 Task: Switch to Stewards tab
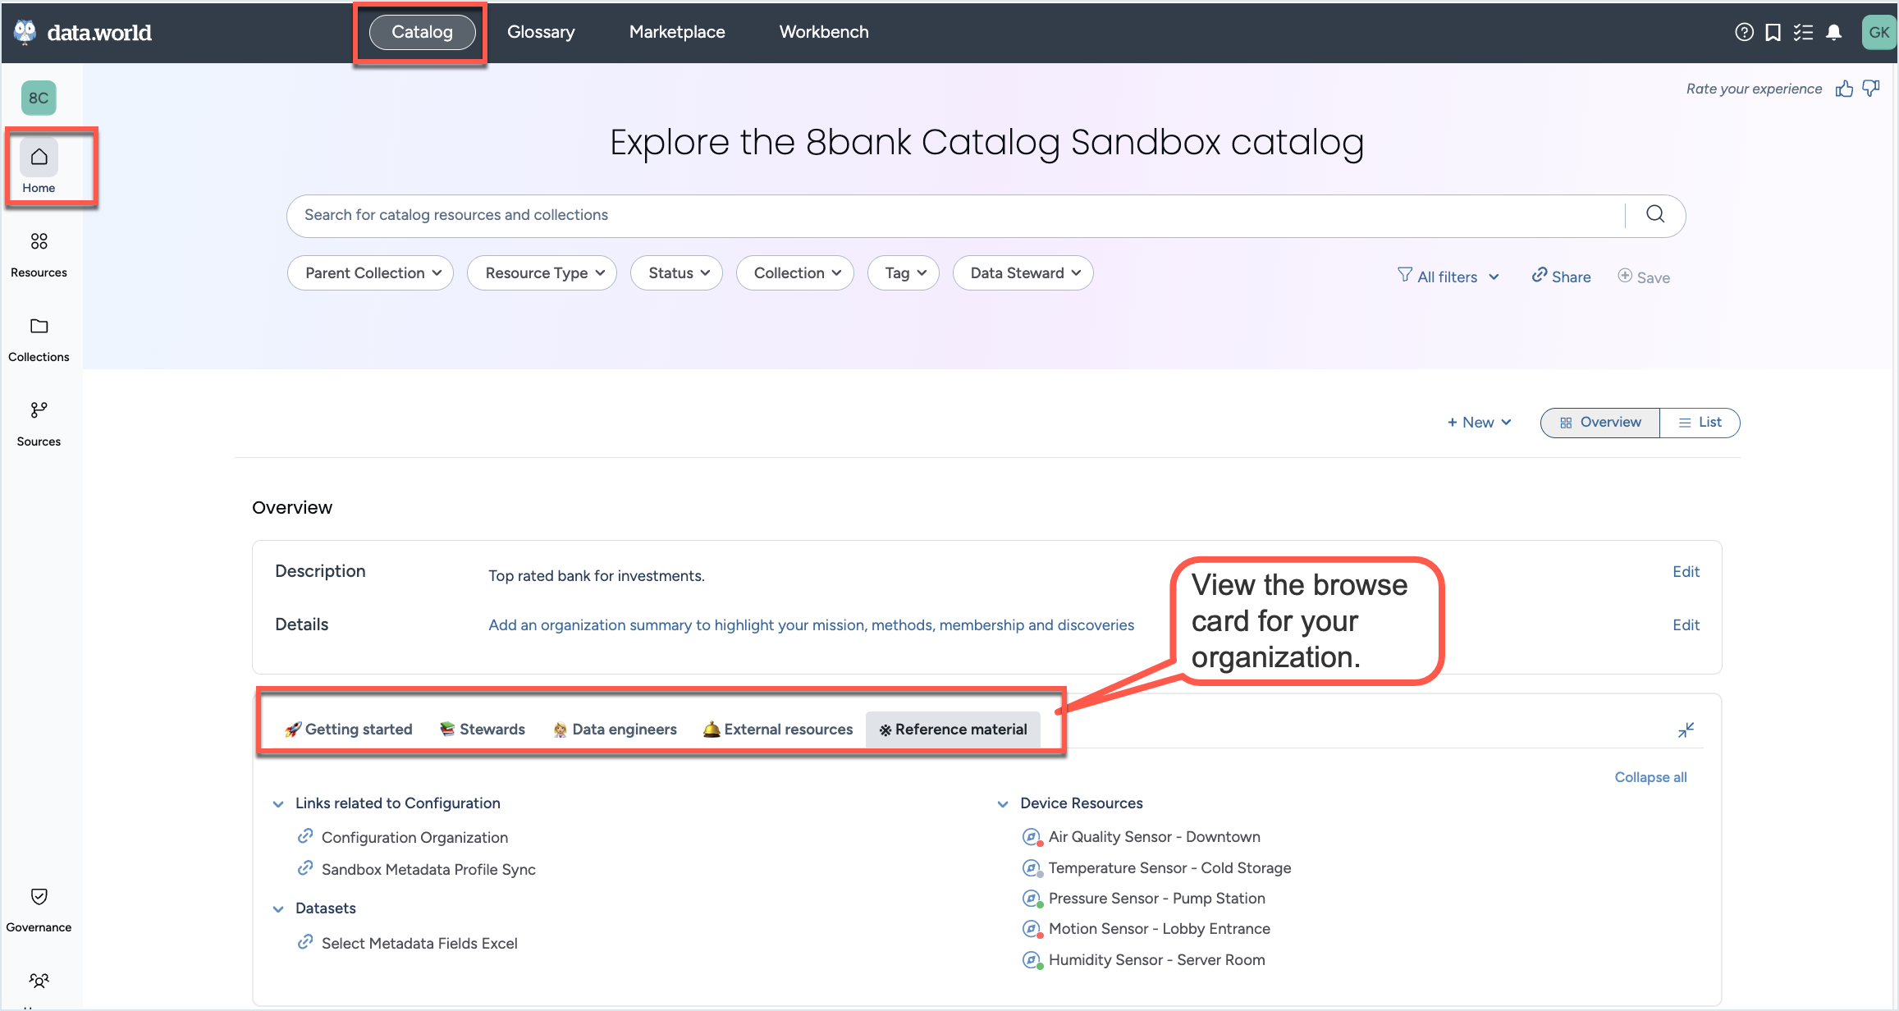483,730
